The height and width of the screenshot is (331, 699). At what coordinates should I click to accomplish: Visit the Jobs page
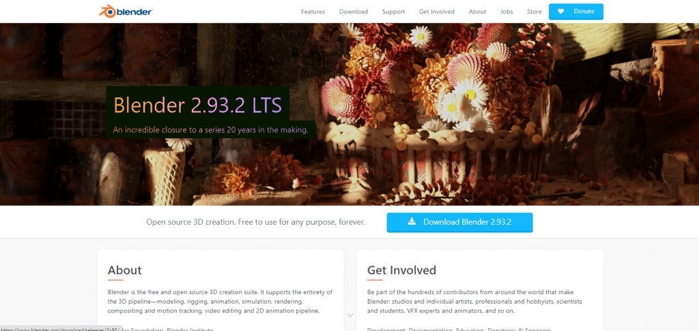point(507,12)
